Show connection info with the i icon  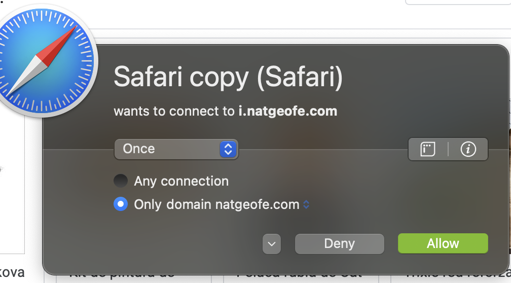click(468, 149)
